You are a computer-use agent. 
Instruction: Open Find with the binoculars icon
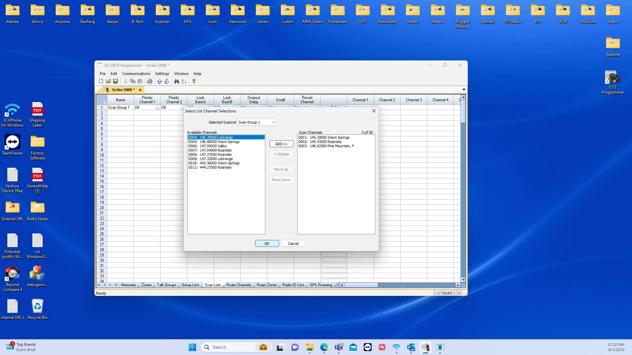pos(177,81)
